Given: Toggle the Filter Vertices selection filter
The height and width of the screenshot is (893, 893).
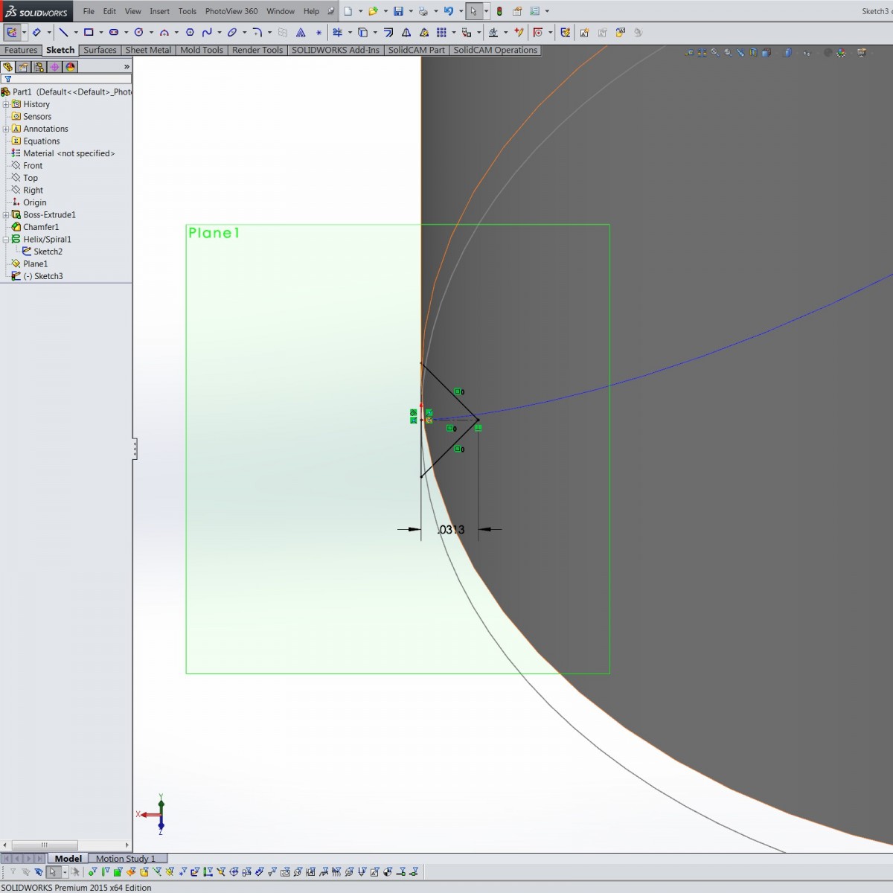Looking at the screenshot, I should [92, 871].
